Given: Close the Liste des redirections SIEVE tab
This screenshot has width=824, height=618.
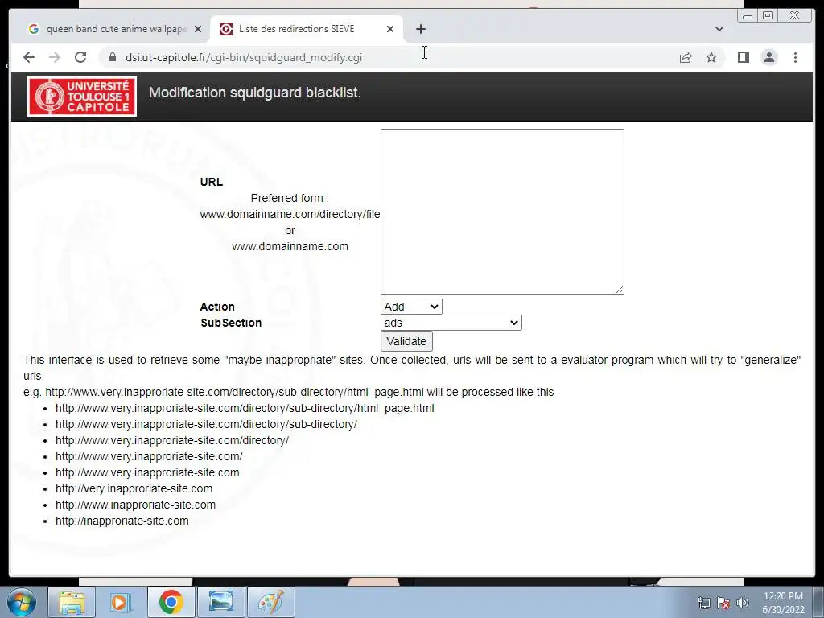Looking at the screenshot, I should coord(390,29).
